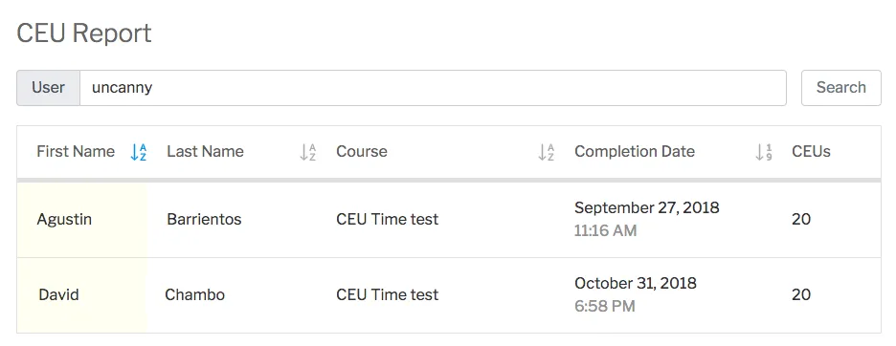Image resolution: width=896 pixels, height=346 pixels.
Task: Click the September 27, 2018 completion date
Action: 646,207
